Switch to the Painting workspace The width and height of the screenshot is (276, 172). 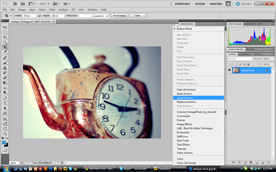pos(216,4)
